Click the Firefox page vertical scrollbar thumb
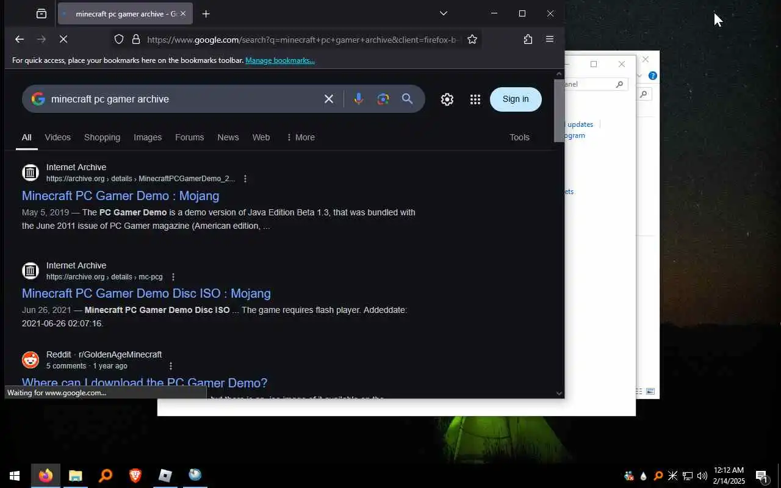Viewport: 781px width, 488px height. [x=559, y=110]
